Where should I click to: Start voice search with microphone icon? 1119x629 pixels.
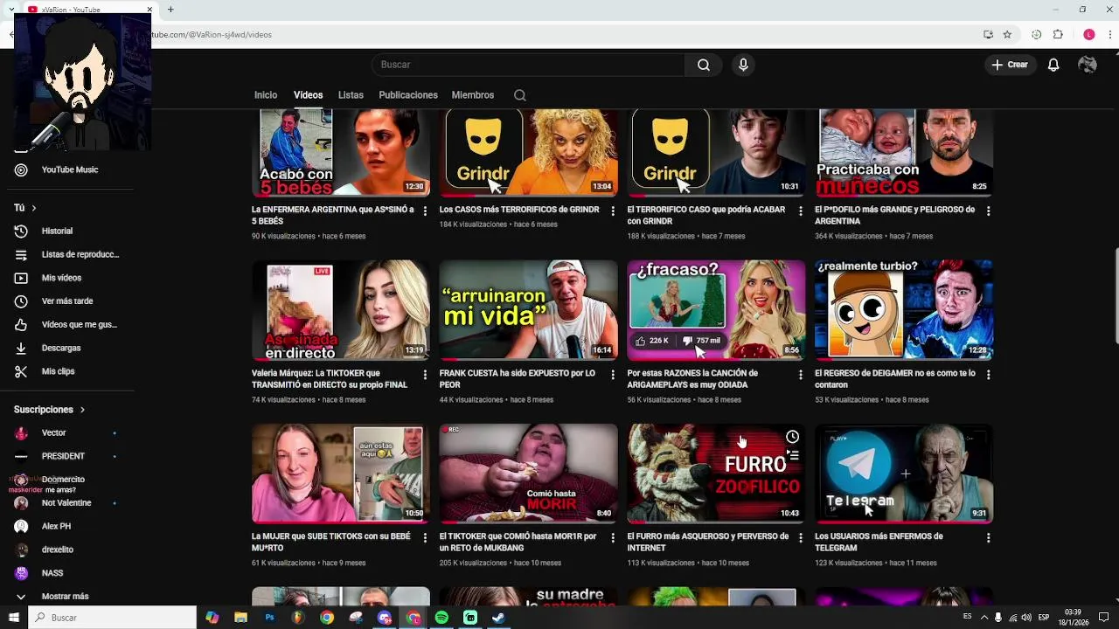coord(743,65)
